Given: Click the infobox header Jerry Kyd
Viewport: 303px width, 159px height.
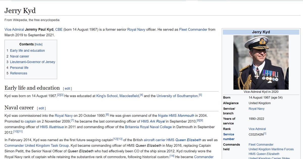Looking at the screenshot, I should tap(261, 32).
